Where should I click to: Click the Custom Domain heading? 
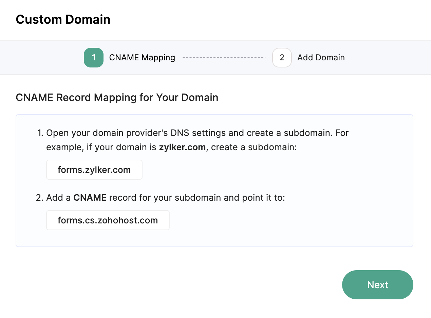click(x=63, y=19)
